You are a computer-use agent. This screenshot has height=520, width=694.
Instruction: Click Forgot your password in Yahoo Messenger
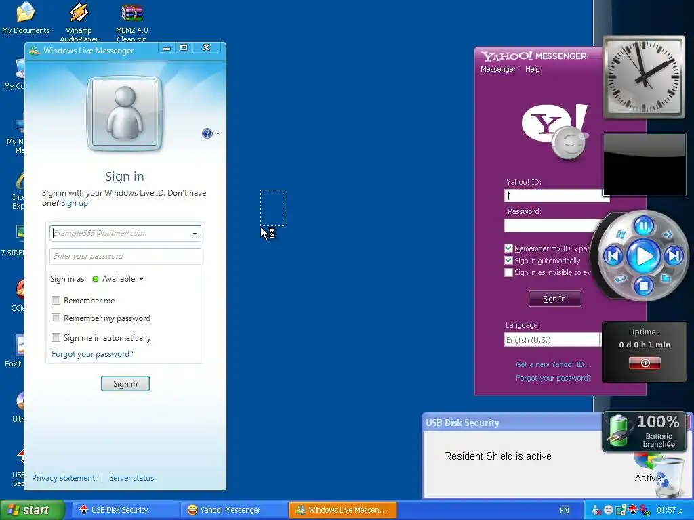pos(553,378)
